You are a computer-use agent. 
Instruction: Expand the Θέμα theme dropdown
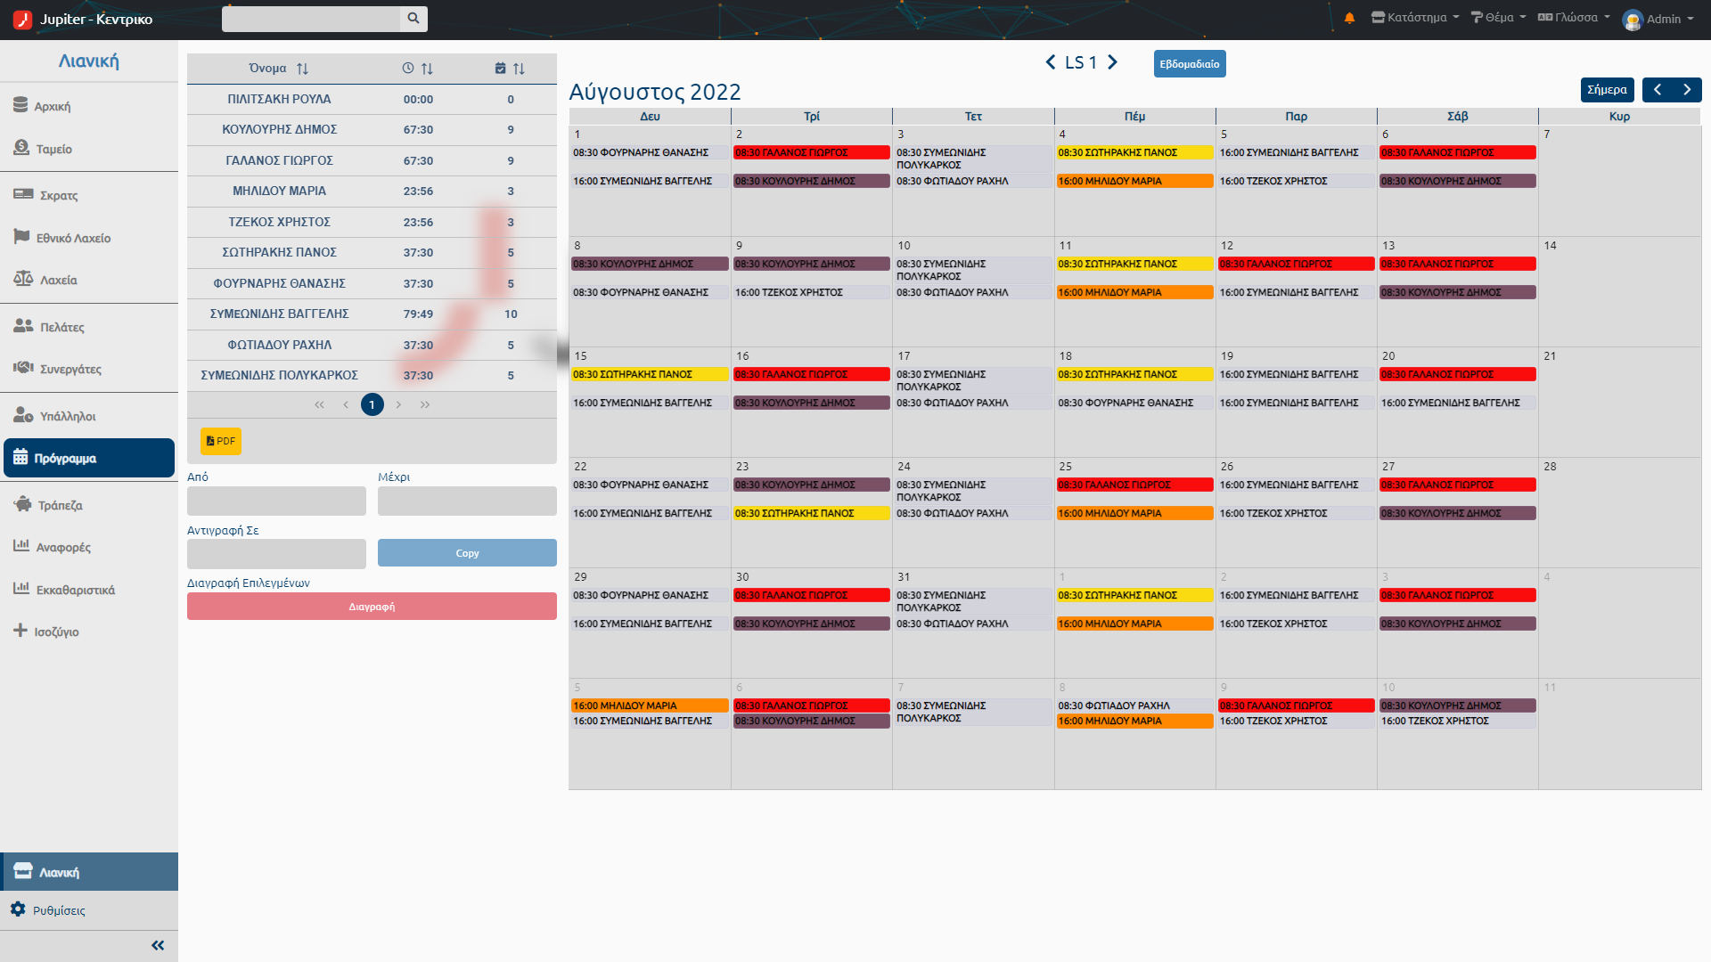coord(1499,18)
